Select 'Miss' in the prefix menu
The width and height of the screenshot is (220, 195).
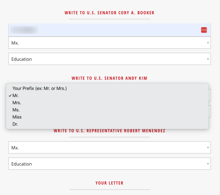pos(107,117)
